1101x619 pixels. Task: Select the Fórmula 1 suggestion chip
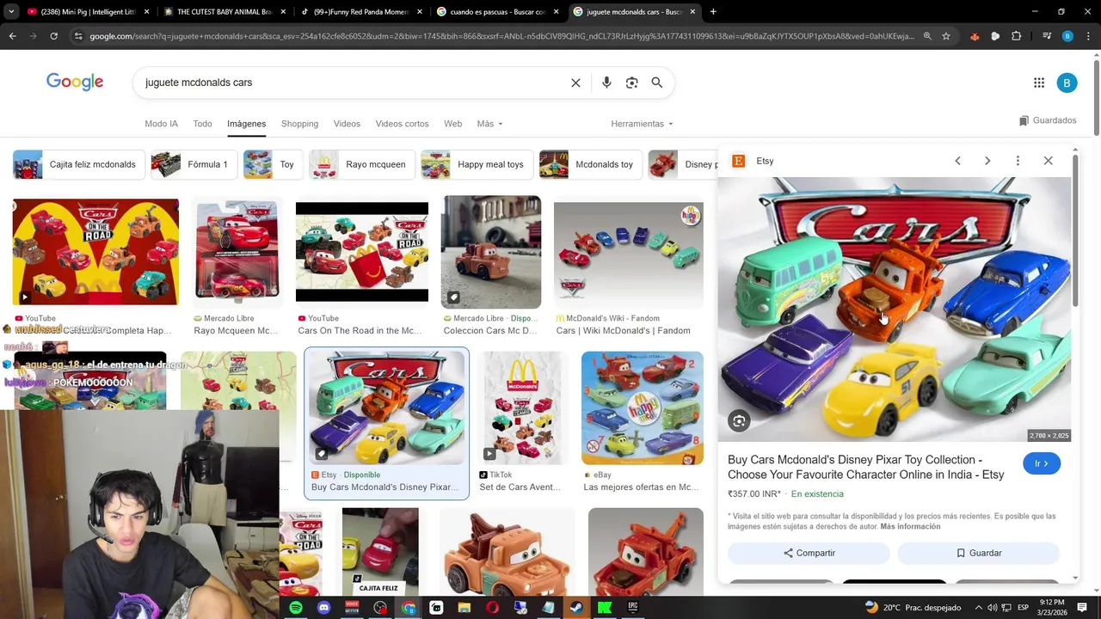194,164
